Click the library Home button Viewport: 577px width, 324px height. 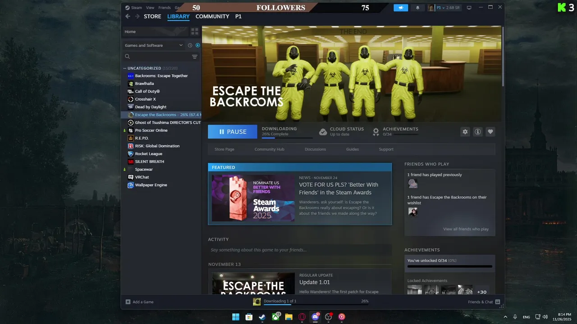pyautogui.click(x=155, y=31)
